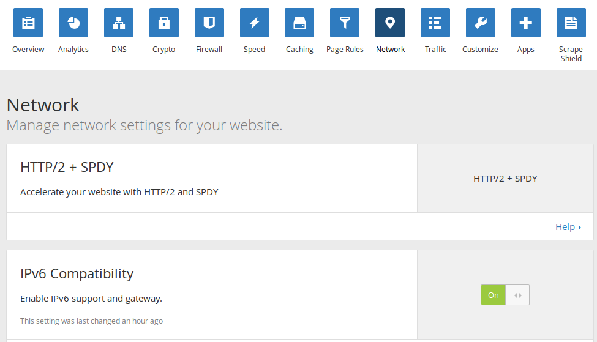Open the Scrape Shield document icon
Image resolution: width=597 pixels, height=342 pixels.
pyautogui.click(x=571, y=23)
